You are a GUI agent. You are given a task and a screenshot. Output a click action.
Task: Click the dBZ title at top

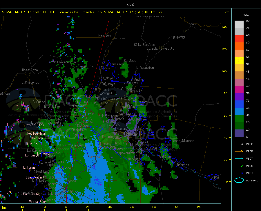tap(130, 4)
